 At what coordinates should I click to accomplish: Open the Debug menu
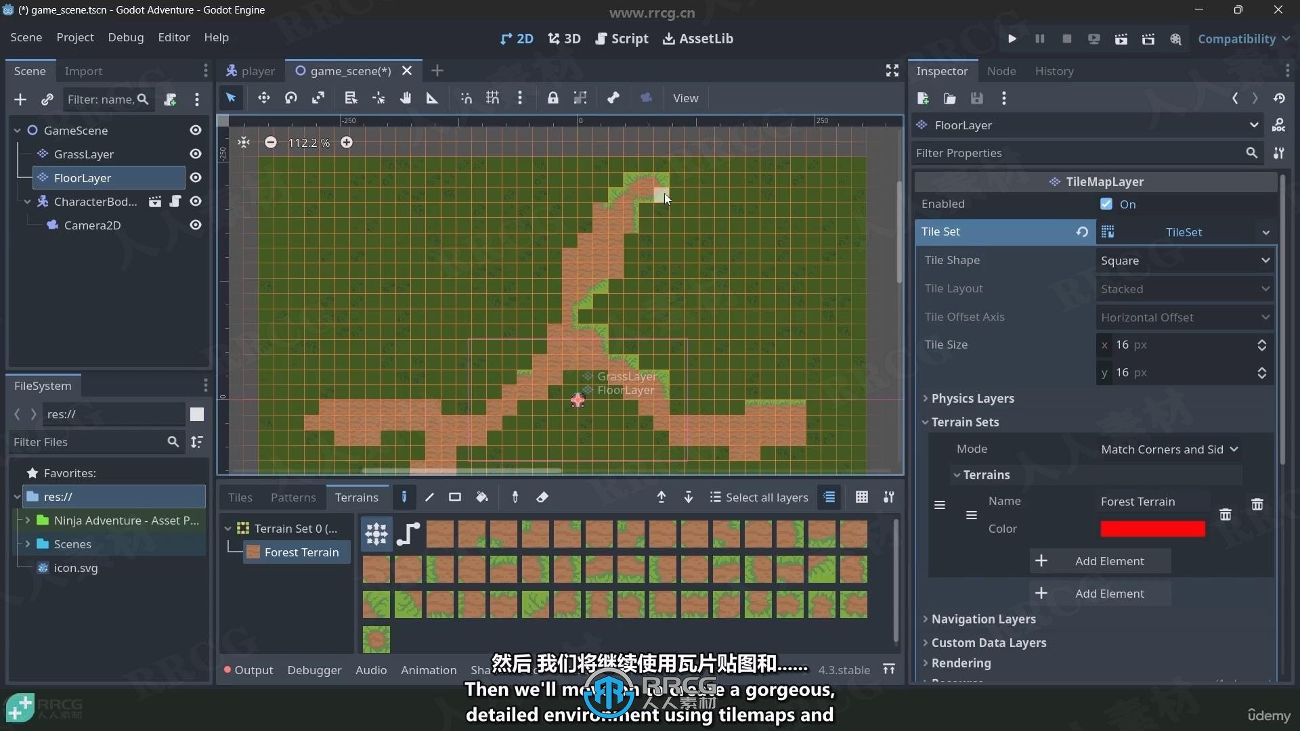pyautogui.click(x=126, y=37)
